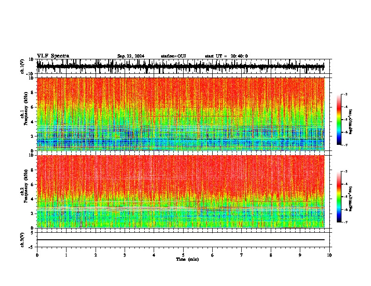This screenshot has height=286, width=371.
Task: Click the '-3' label on the ch.1 color bar
Action: click(x=346, y=94)
